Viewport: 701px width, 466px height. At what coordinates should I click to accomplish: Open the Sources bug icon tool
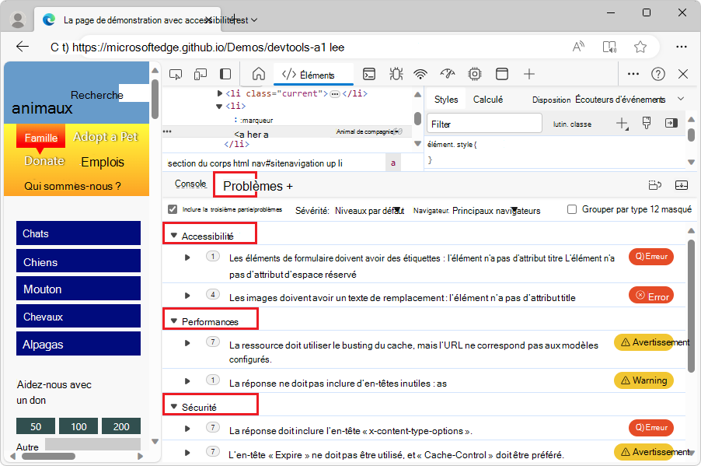[x=396, y=74]
